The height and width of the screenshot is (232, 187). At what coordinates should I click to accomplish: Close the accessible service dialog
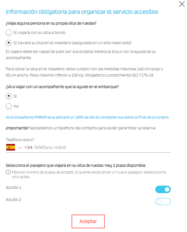click(x=182, y=4)
